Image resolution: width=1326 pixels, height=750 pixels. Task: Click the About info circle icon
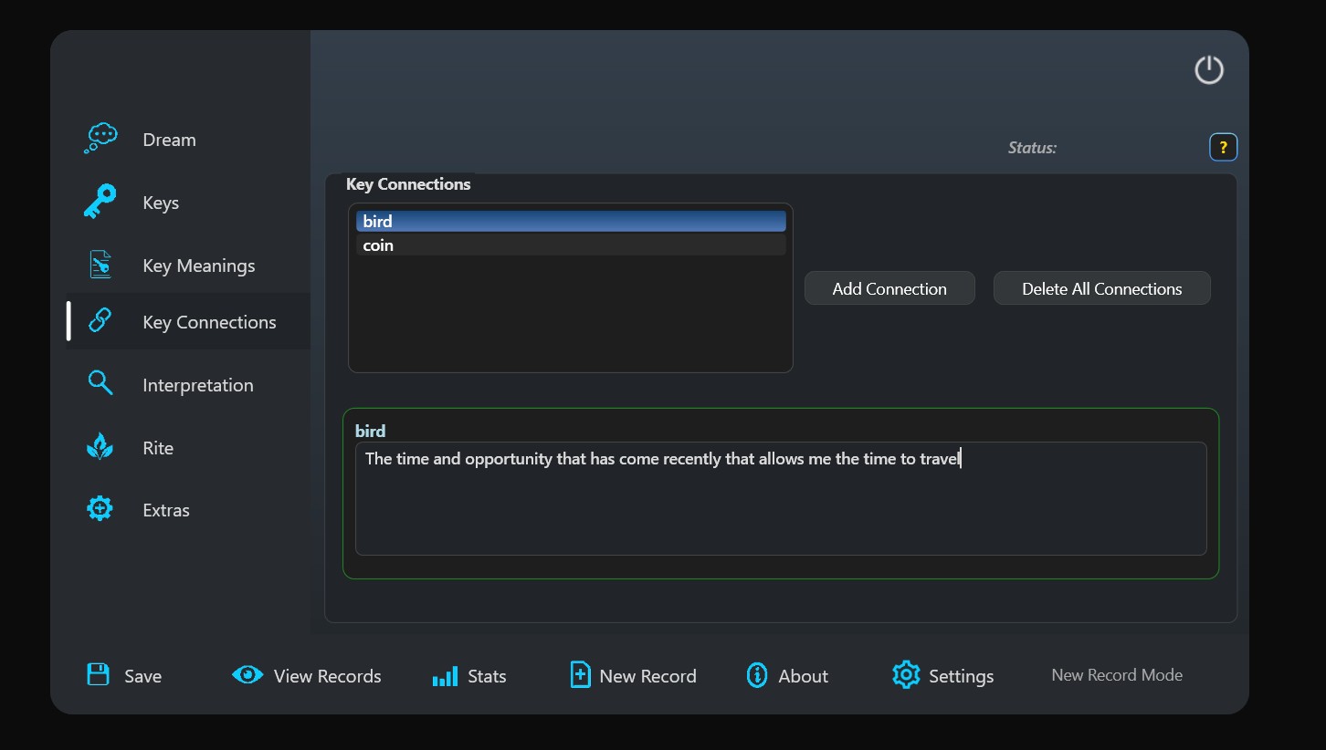pos(757,675)
